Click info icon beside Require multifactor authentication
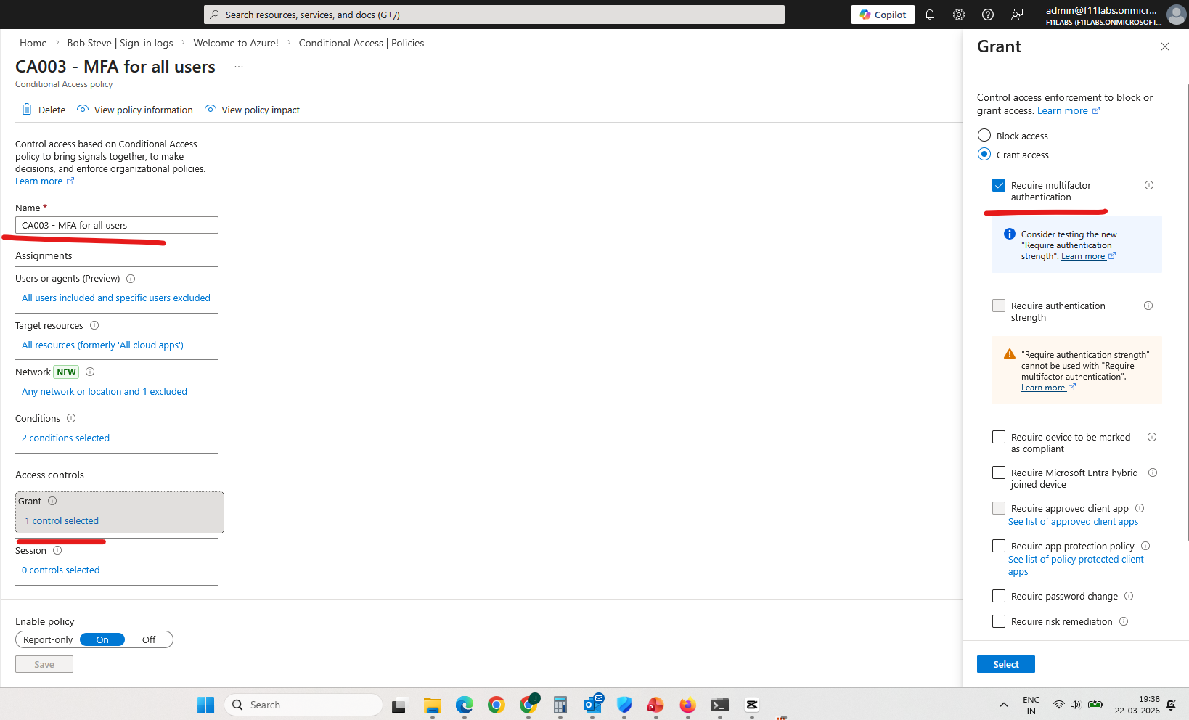 coord(1149,185)
